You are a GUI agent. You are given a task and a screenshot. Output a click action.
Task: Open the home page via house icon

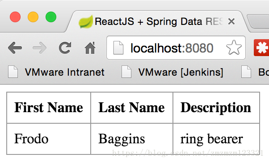click(x=90, y=48)
